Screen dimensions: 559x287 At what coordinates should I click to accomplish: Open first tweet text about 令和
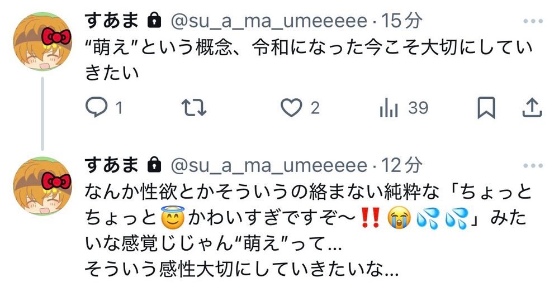pos(309,60)
